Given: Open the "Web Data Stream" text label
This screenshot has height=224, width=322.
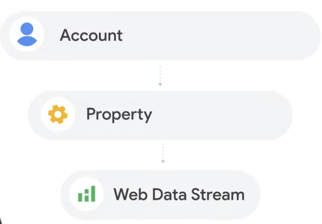Looking at the screenshot, I should (179, 194).
